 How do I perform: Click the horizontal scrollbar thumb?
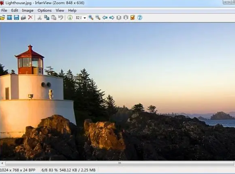tap(120, 163)
